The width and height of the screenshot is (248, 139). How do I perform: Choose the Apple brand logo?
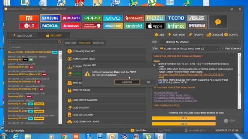[x=155, y=26]
